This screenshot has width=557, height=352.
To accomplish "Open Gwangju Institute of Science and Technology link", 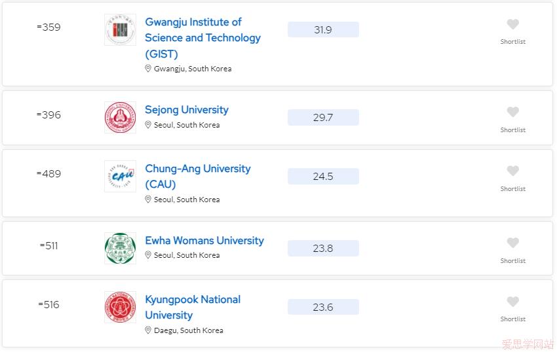I will [x=203, y=38].
